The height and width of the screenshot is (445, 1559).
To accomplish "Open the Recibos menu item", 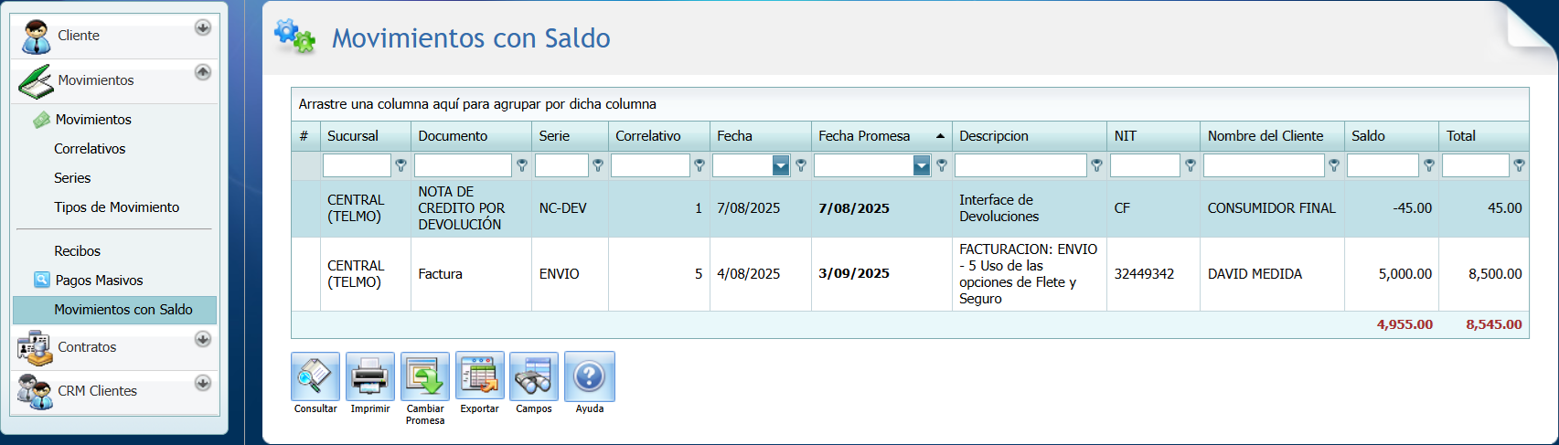I will pos(77,251).
